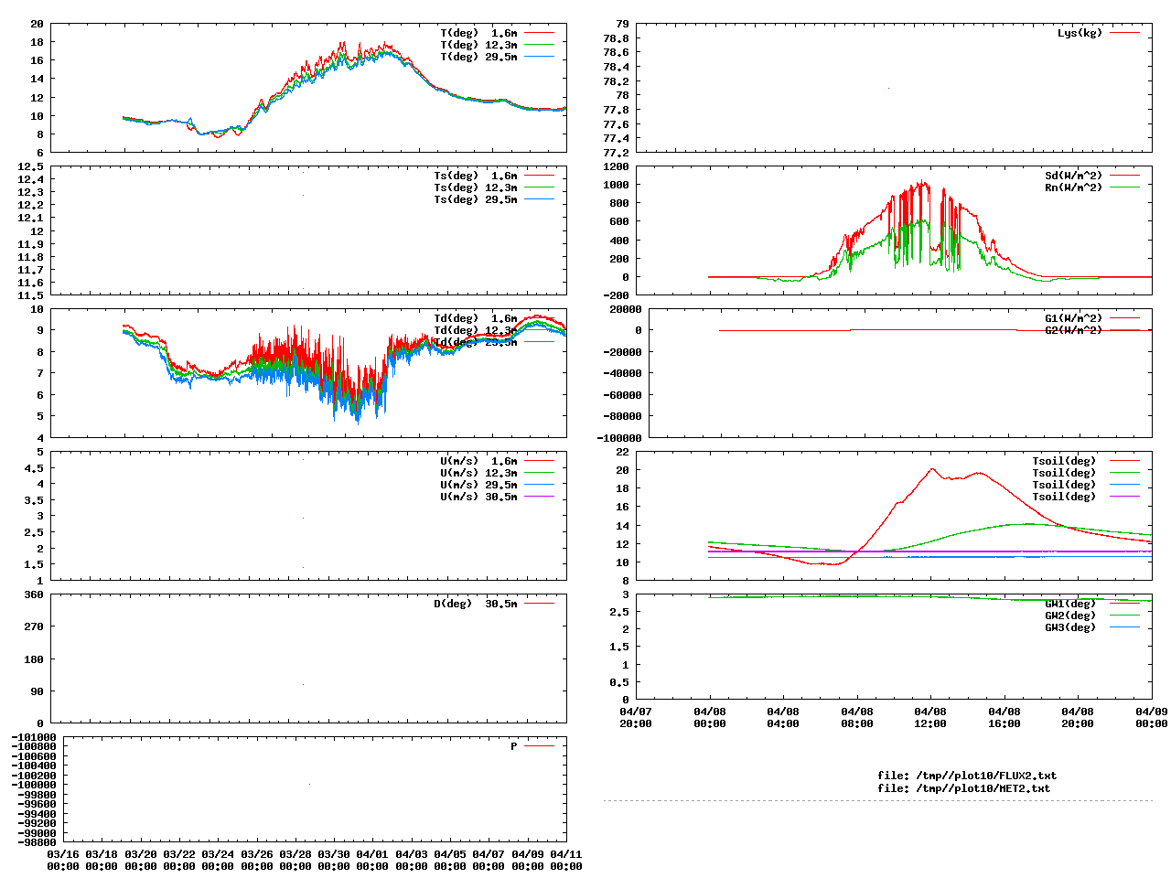This screenshot has width=1171, height=878.
Task: Click the Tsoil(deg) legend label with magenta line
Action: [1064, 497]
